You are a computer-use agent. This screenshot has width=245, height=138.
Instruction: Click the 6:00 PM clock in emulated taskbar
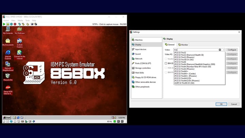coord(121,118)
